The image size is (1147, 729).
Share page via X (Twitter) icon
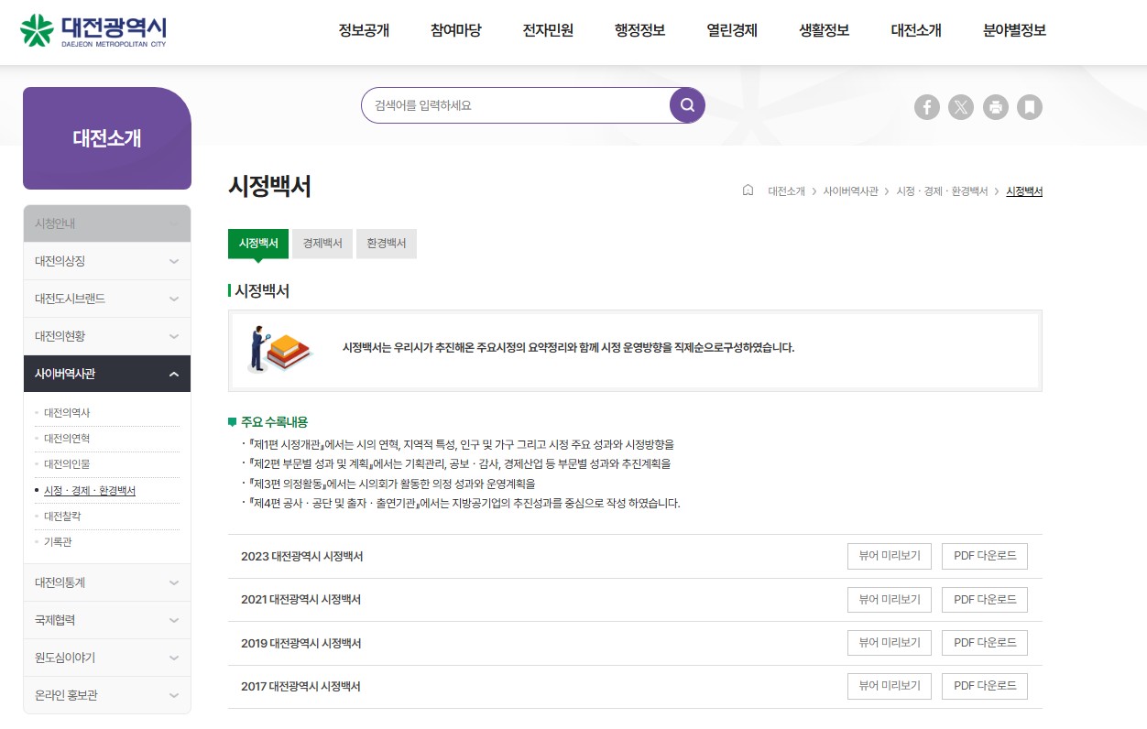(961, 107)
